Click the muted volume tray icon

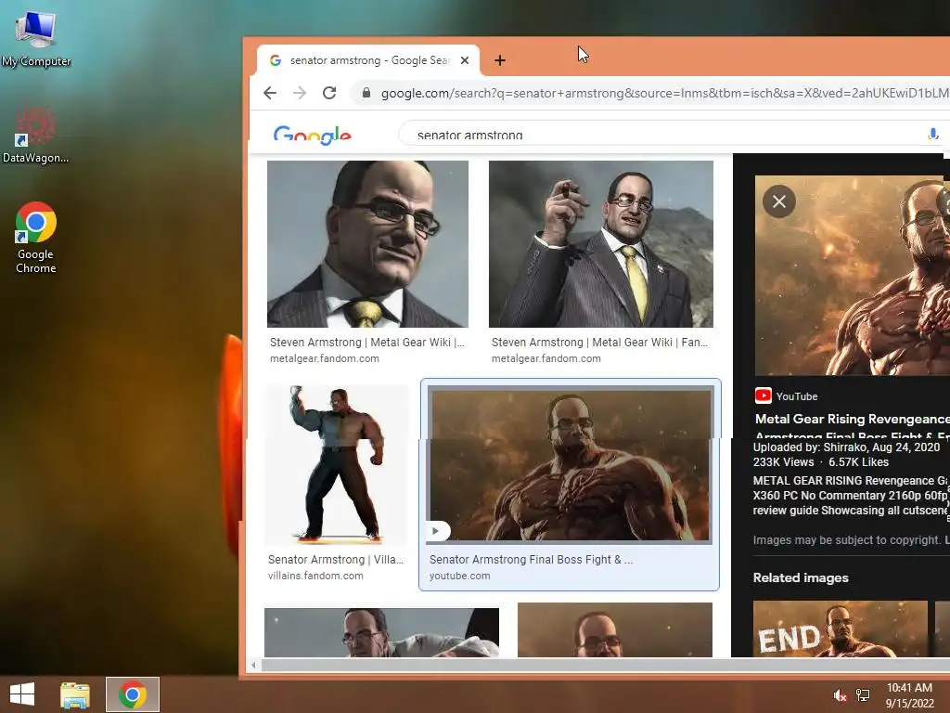(x=839, y=695)
